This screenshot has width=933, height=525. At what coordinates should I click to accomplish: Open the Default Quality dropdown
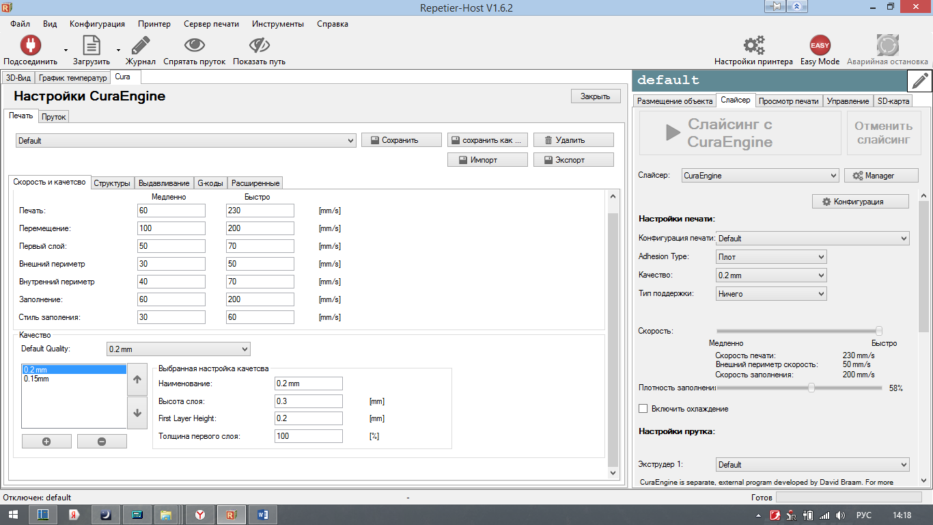[178, 349]
